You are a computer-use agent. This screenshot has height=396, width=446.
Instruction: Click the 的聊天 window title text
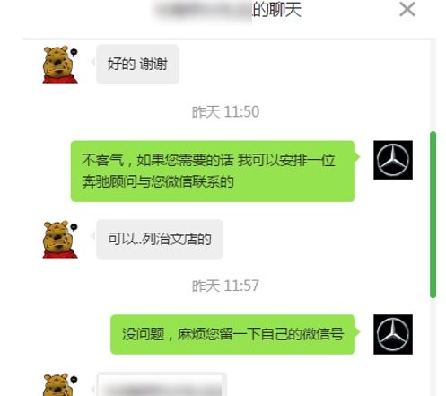pyautogui.click(x=276, y=10)
